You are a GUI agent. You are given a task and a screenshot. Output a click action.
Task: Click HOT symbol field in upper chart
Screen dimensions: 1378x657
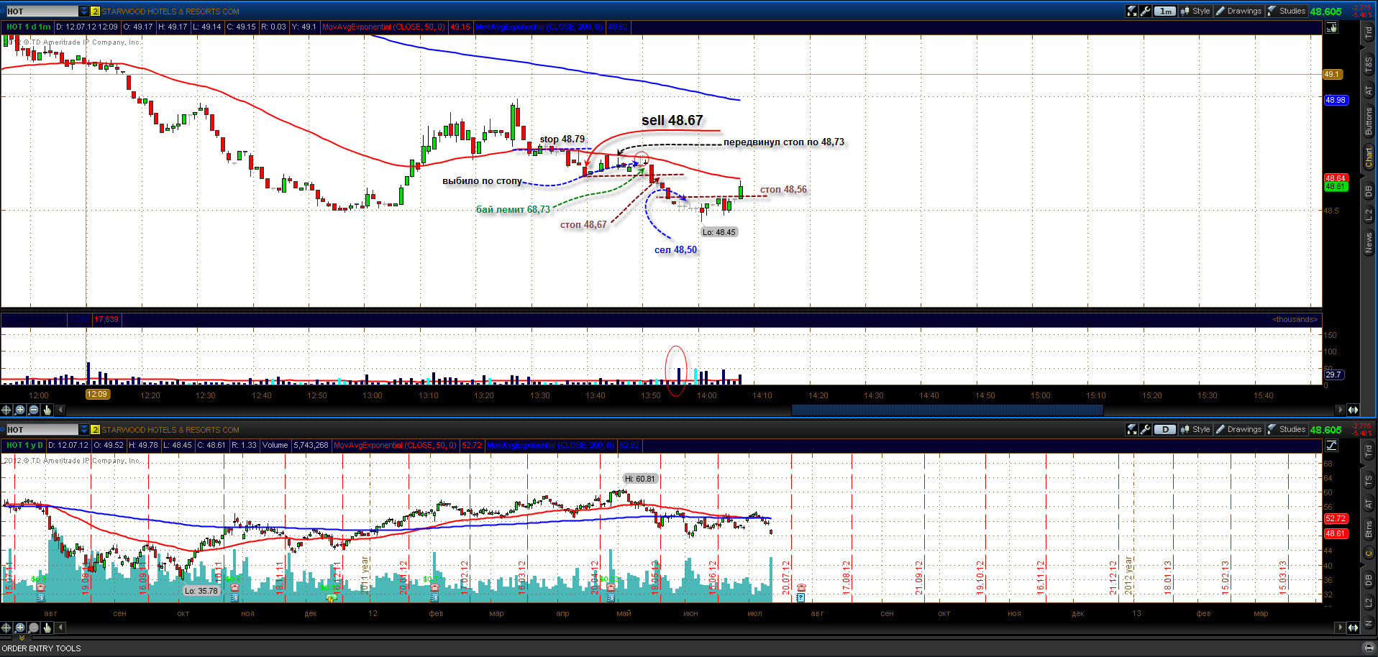(x=42, y=11)
